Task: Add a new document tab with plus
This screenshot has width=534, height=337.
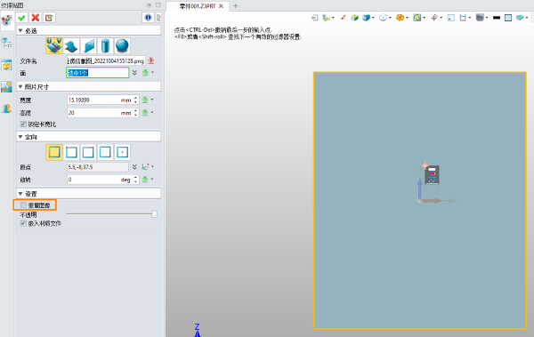Action: pos(235,6)
